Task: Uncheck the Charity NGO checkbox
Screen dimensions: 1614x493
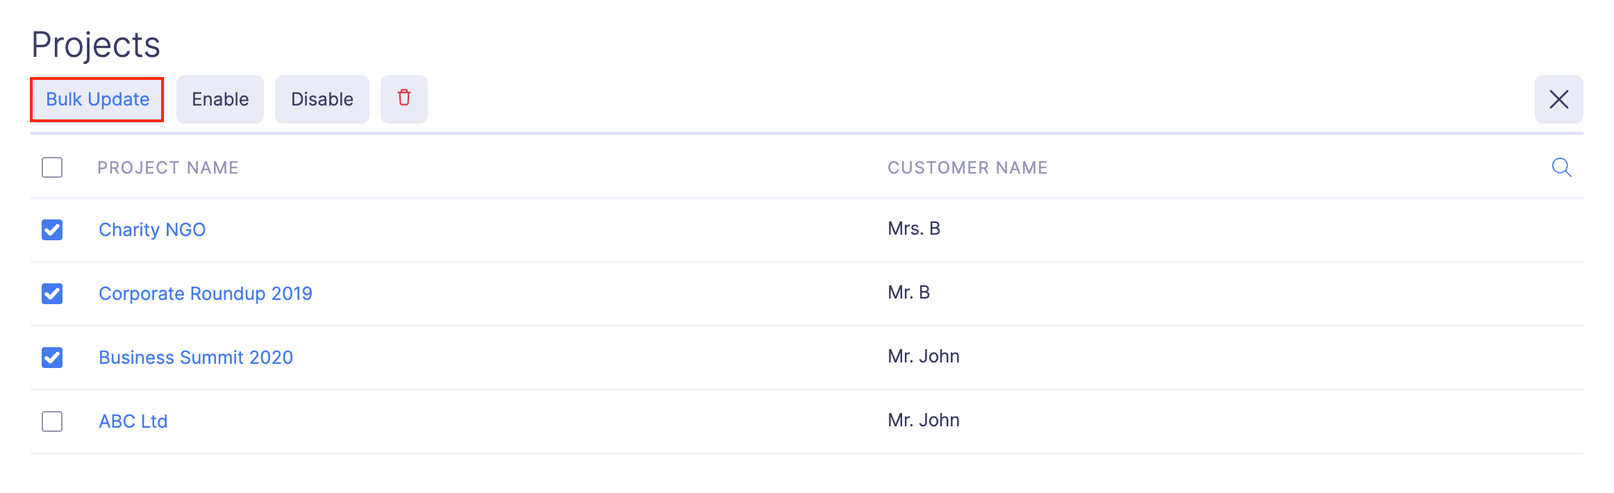Action: (x=52, y=230)
